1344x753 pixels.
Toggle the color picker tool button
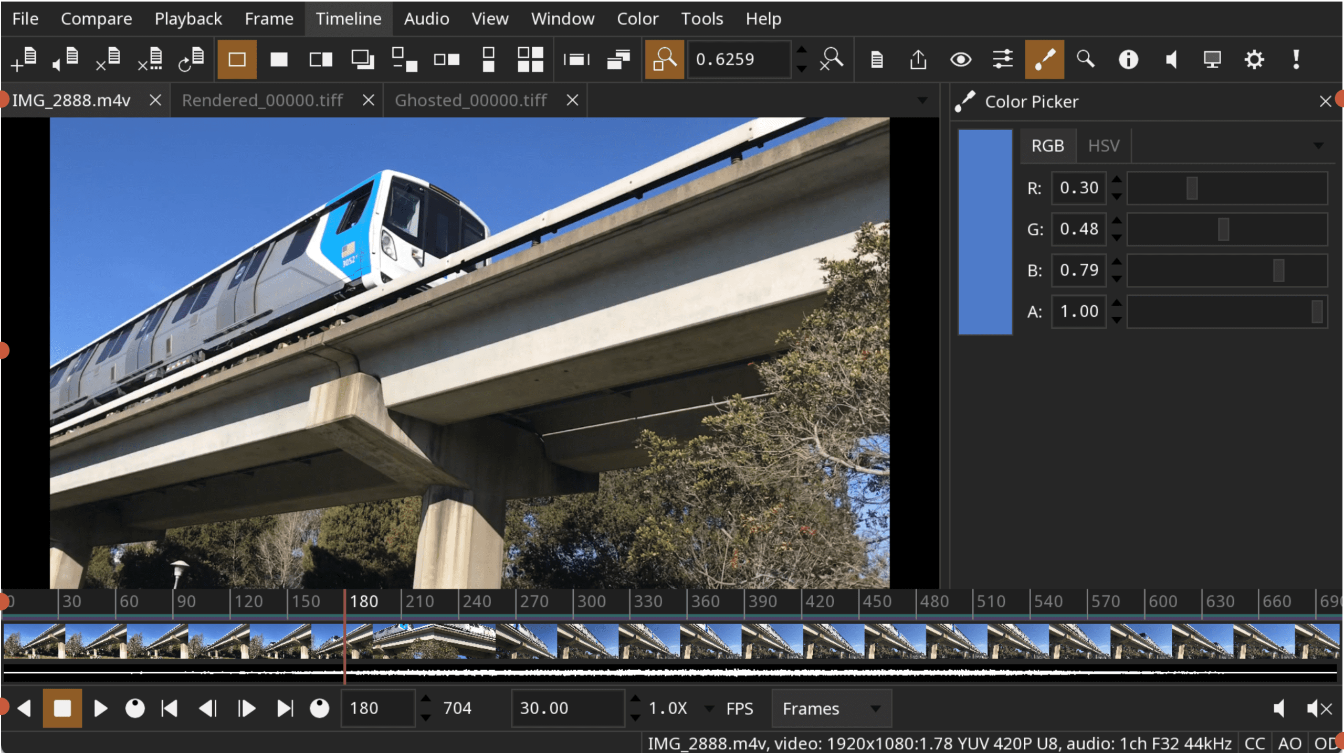point(1044,59)
